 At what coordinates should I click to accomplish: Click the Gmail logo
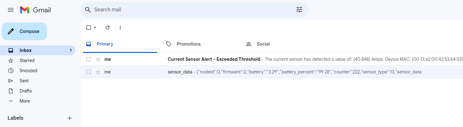[x=35, y=10]
